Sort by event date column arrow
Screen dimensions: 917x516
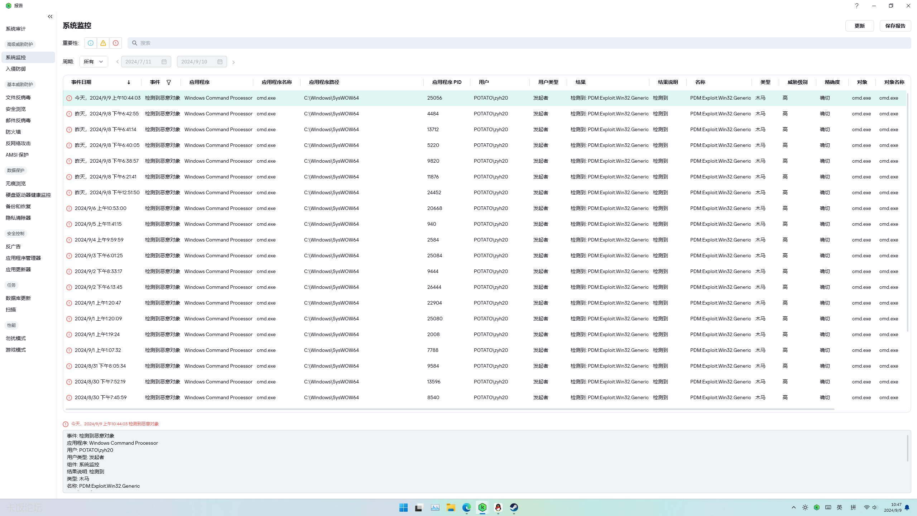click(129, 82)
